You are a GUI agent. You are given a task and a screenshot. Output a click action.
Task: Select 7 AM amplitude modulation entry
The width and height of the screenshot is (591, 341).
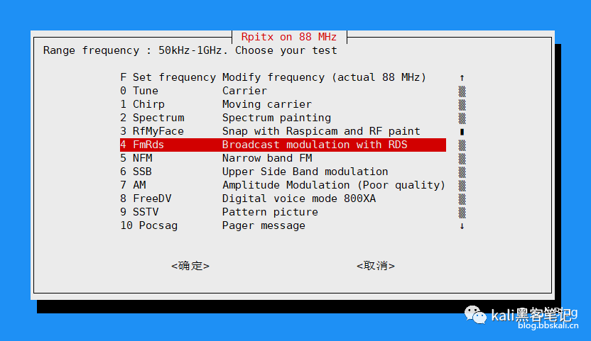pos(283,185)
